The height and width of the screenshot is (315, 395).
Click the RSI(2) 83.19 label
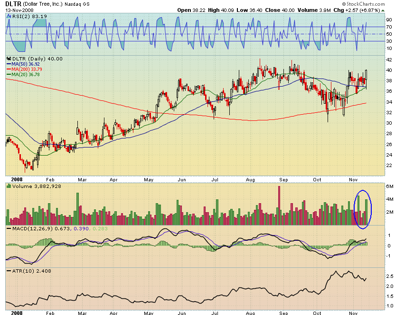[29, 16]
